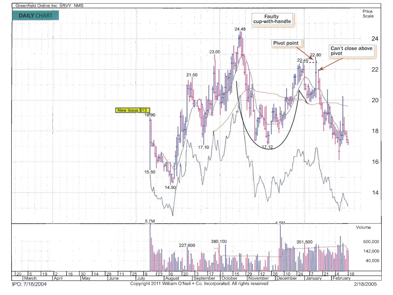
Task: Click the Pivot point callout label
Action: tap(287, 43)
